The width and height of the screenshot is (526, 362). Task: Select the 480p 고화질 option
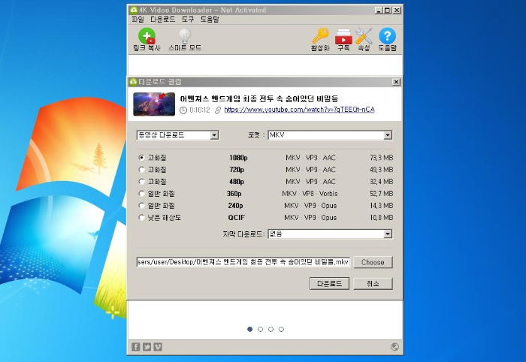pos(141,182)
